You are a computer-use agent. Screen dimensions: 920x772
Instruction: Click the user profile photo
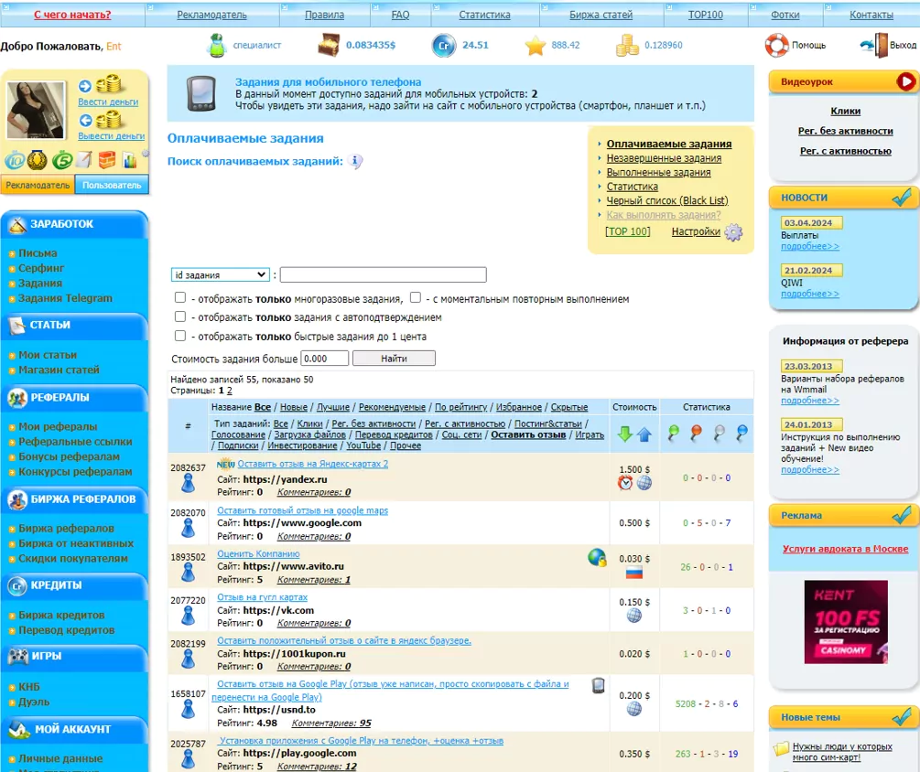(35, 110)
